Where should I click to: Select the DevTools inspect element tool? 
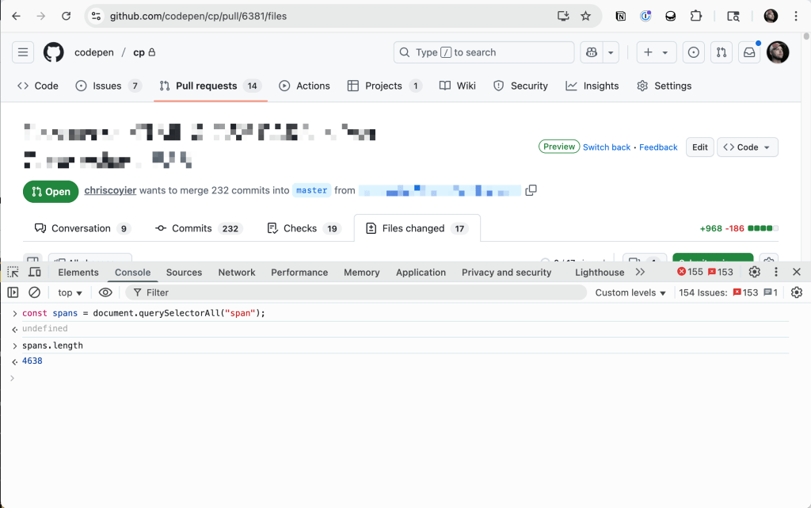(13, 272)
